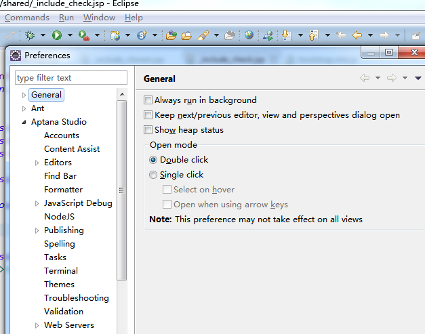Click the tree scrollbar up arrow
Viewport: 425px width, 334px height.
pos(122,94)
